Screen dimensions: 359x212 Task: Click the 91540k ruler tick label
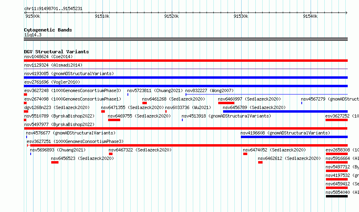310,16
